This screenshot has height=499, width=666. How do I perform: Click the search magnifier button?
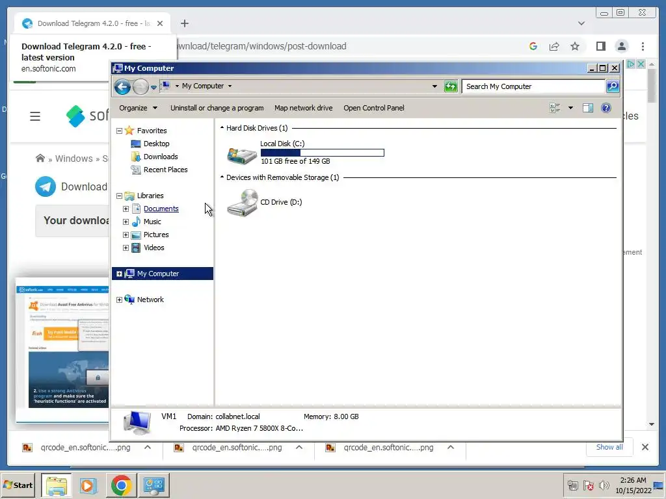(613, 86)
